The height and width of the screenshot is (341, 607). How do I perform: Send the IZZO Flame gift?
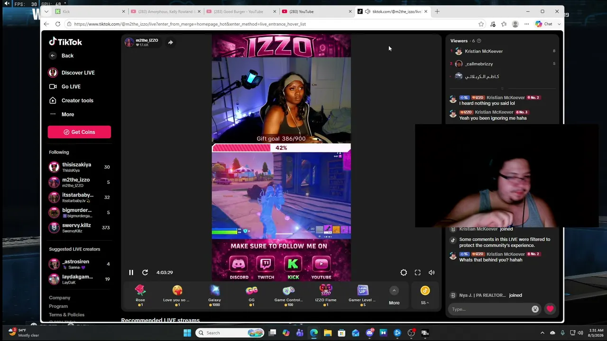coord(325,296)
